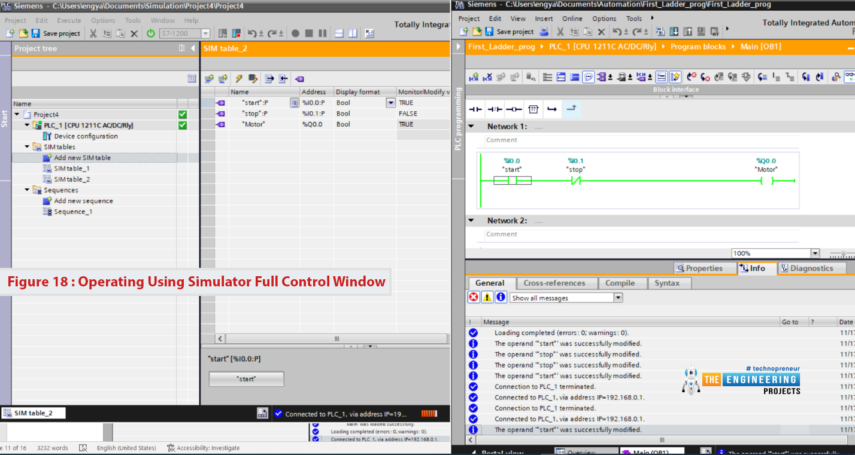The height and width of the screenshot is (455, 855).
Task: Toggle favorites display star icon in editor
Action: pos(675,77)
